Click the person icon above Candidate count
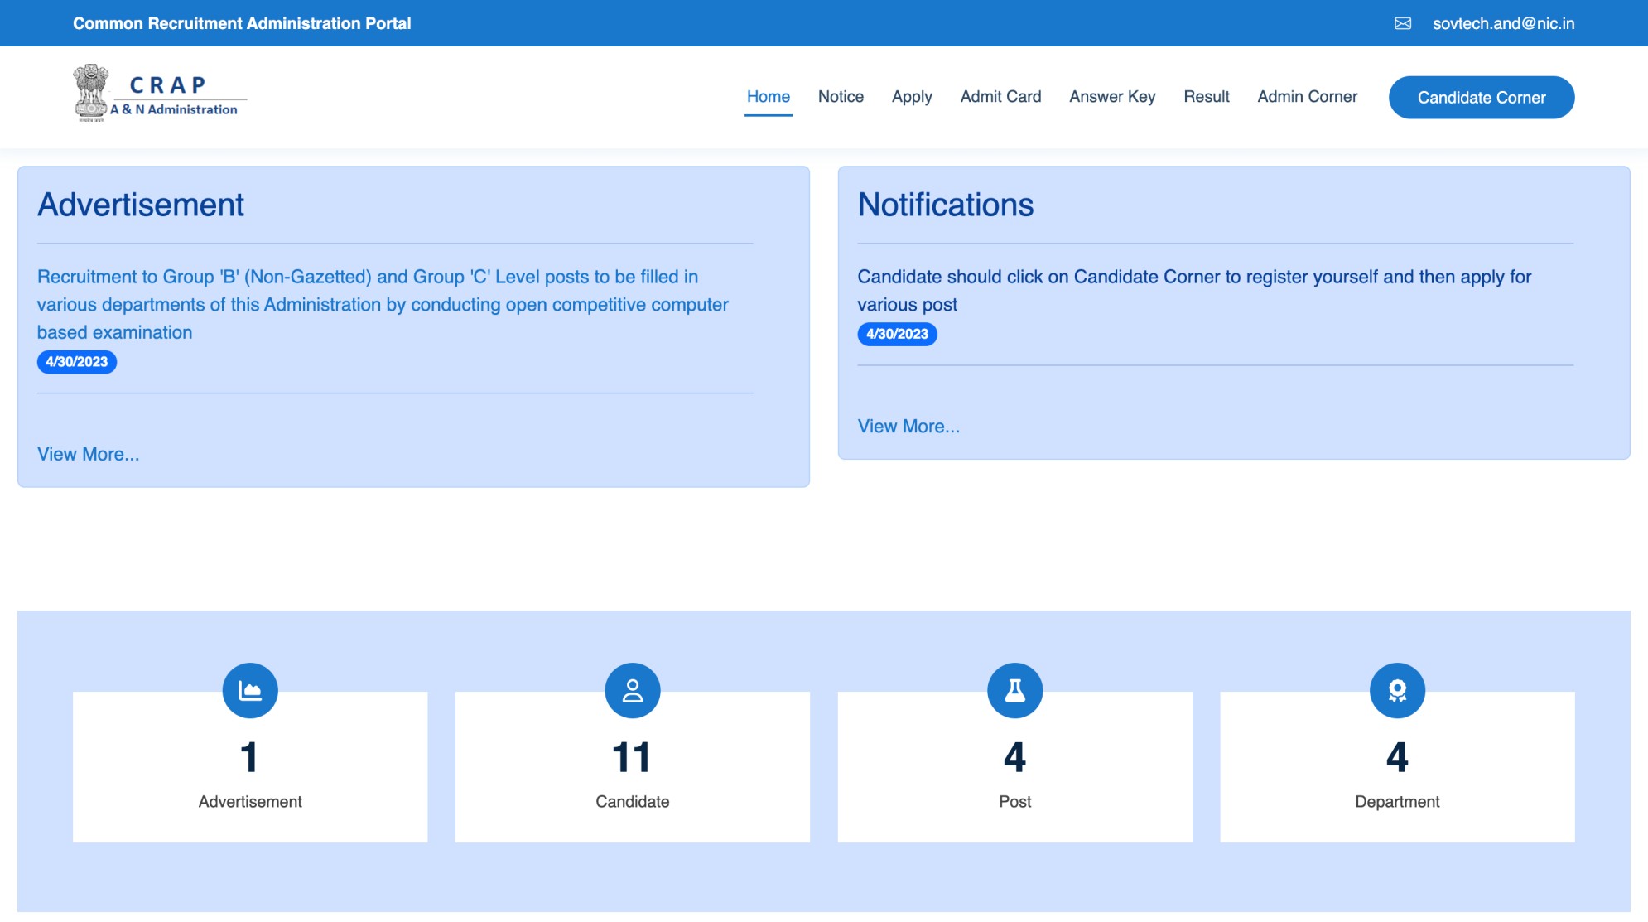Viewport: 1648px width, 922px height. pos(633,690)
